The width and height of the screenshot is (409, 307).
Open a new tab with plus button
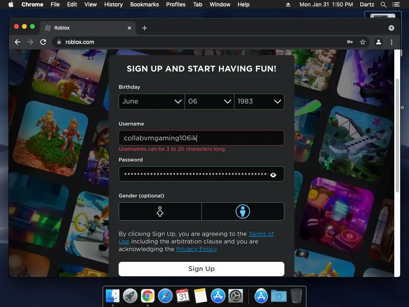(x=145, y=28)
